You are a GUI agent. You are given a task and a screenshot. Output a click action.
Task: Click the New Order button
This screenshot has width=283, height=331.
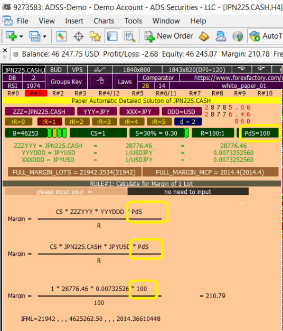click(x=168, y=37)
